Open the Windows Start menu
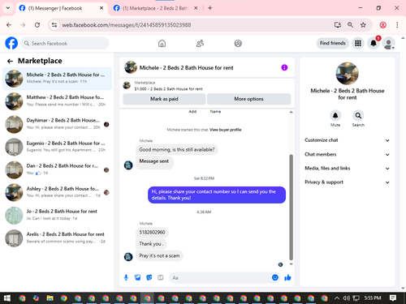The height and width of the screenshot is (304, 406). pos(7,298)
